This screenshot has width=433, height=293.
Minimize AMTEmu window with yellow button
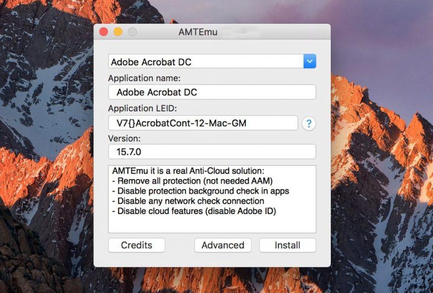point(118,32)
